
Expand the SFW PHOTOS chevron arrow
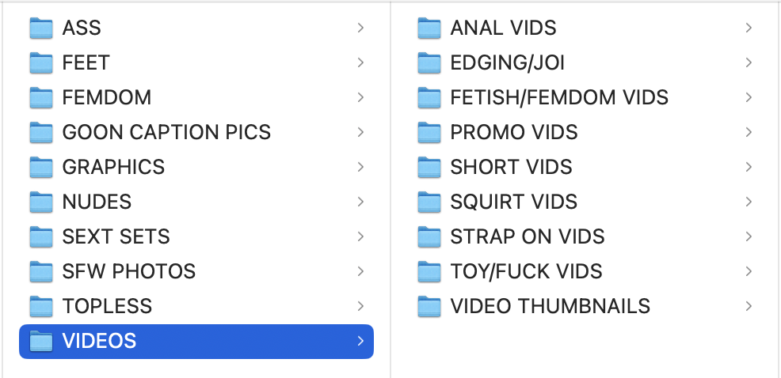360,271
